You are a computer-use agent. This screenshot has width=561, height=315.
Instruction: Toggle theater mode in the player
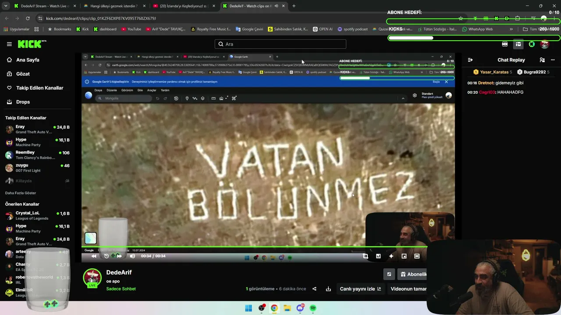pos(417,256)
